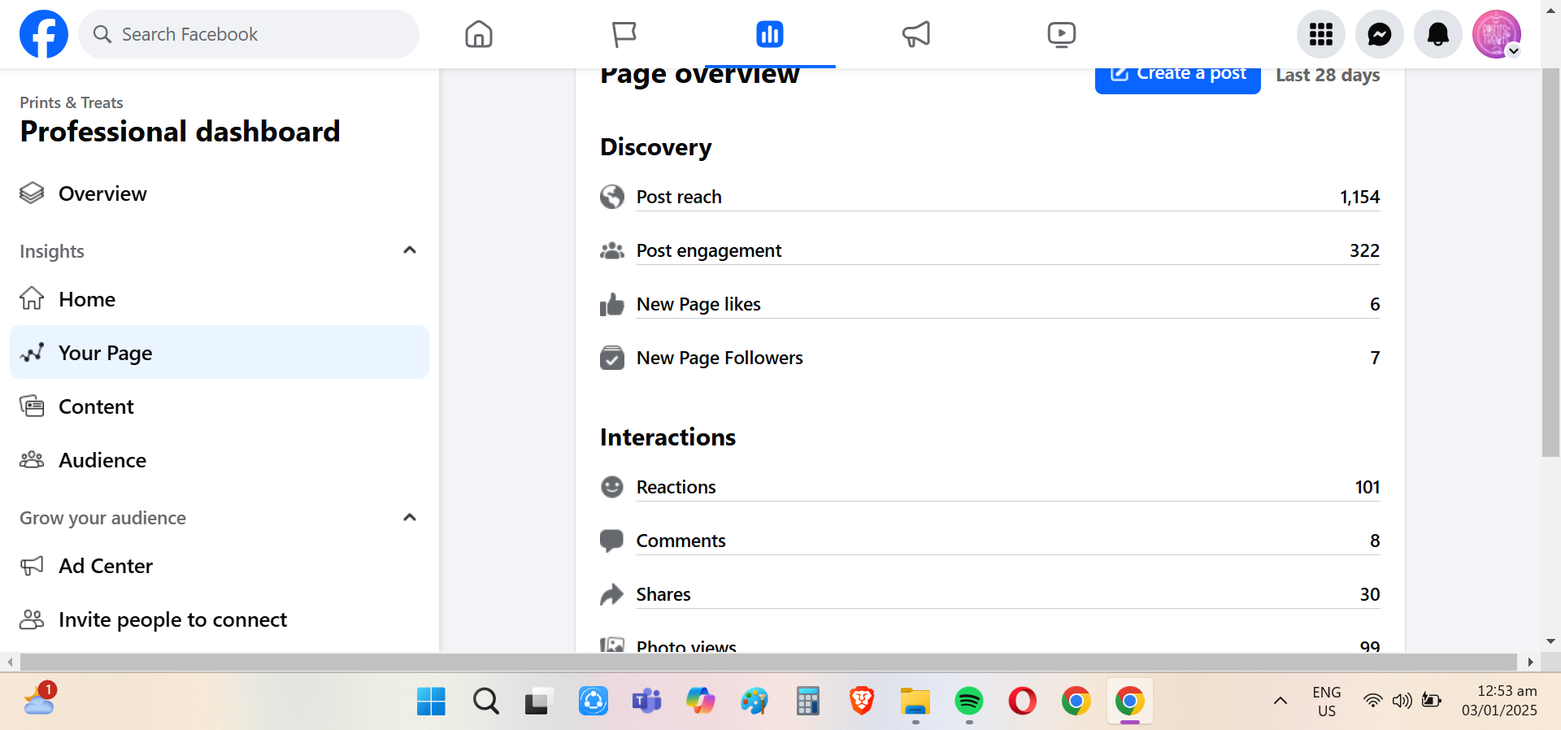Collapse the Grow your audience section
The image size is (1561, 730).
coord(410,518)
